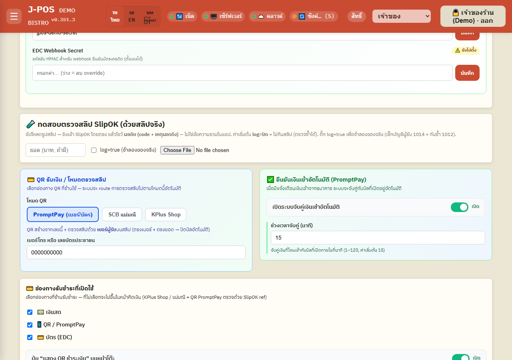Screen dimensions: 512x360
Task: Click the network status indicator เน็ต
Action: tap(182, 16)
